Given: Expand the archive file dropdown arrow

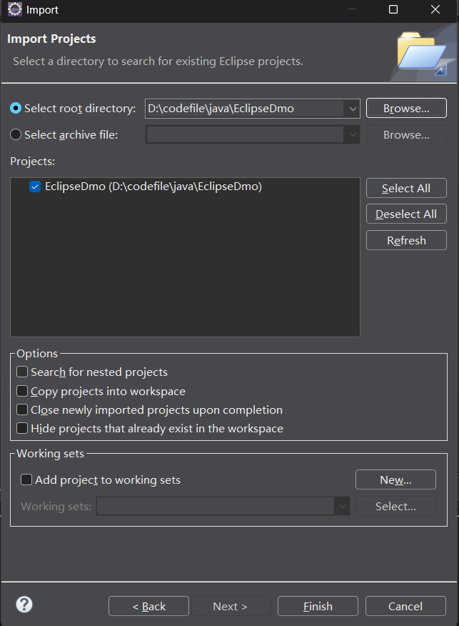Looking at the screenshot, I should tap(353, 135).
